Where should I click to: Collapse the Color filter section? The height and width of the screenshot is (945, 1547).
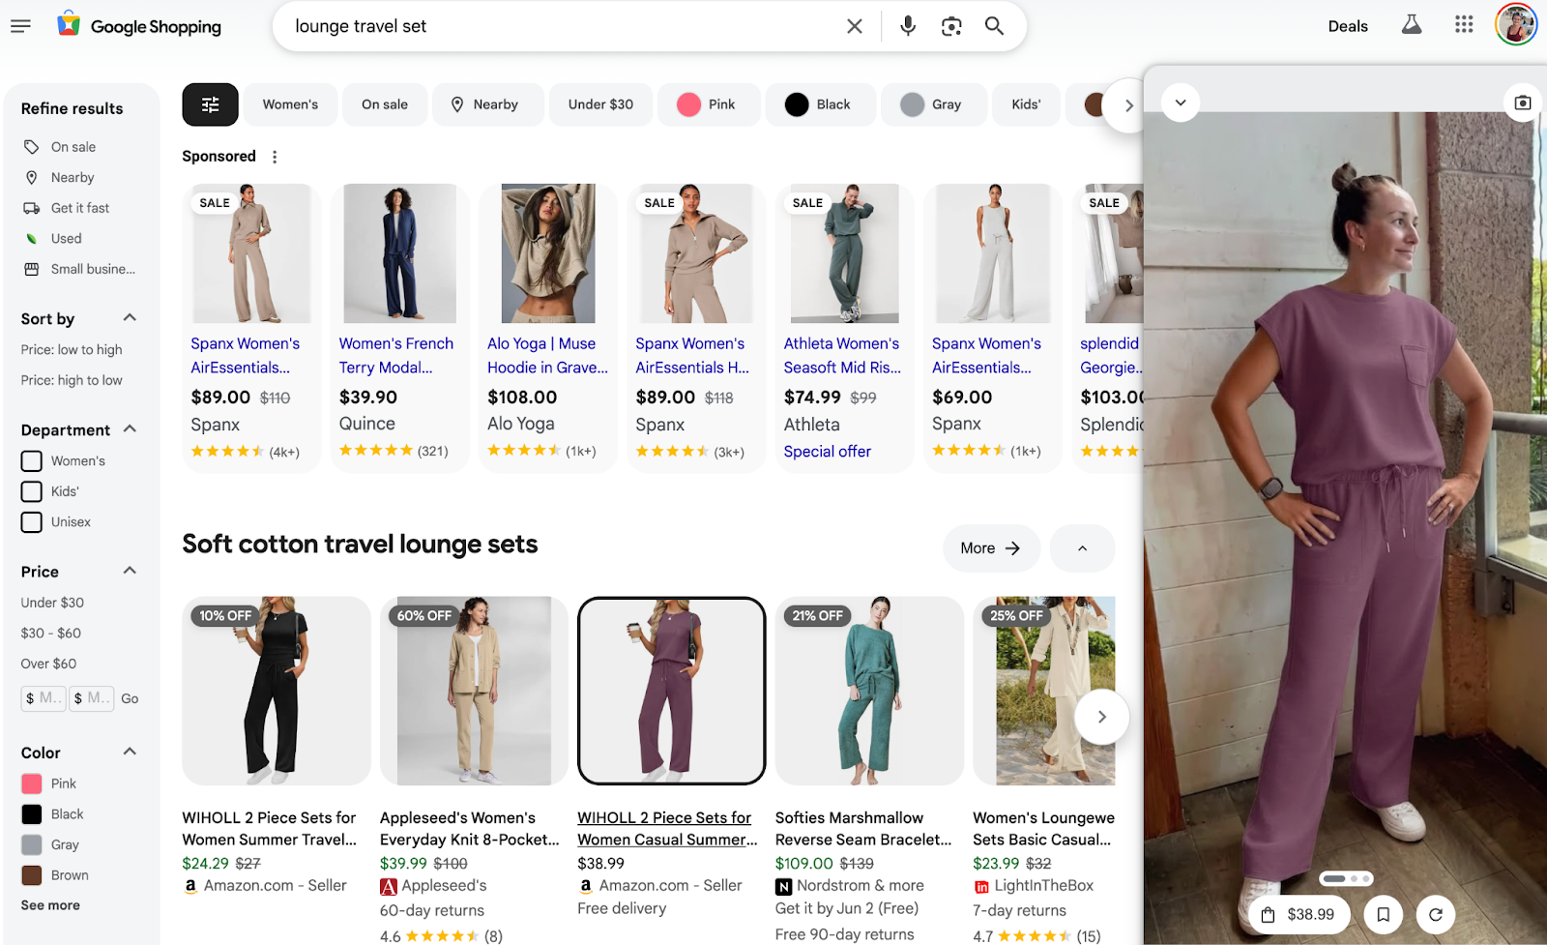point(131,752)
